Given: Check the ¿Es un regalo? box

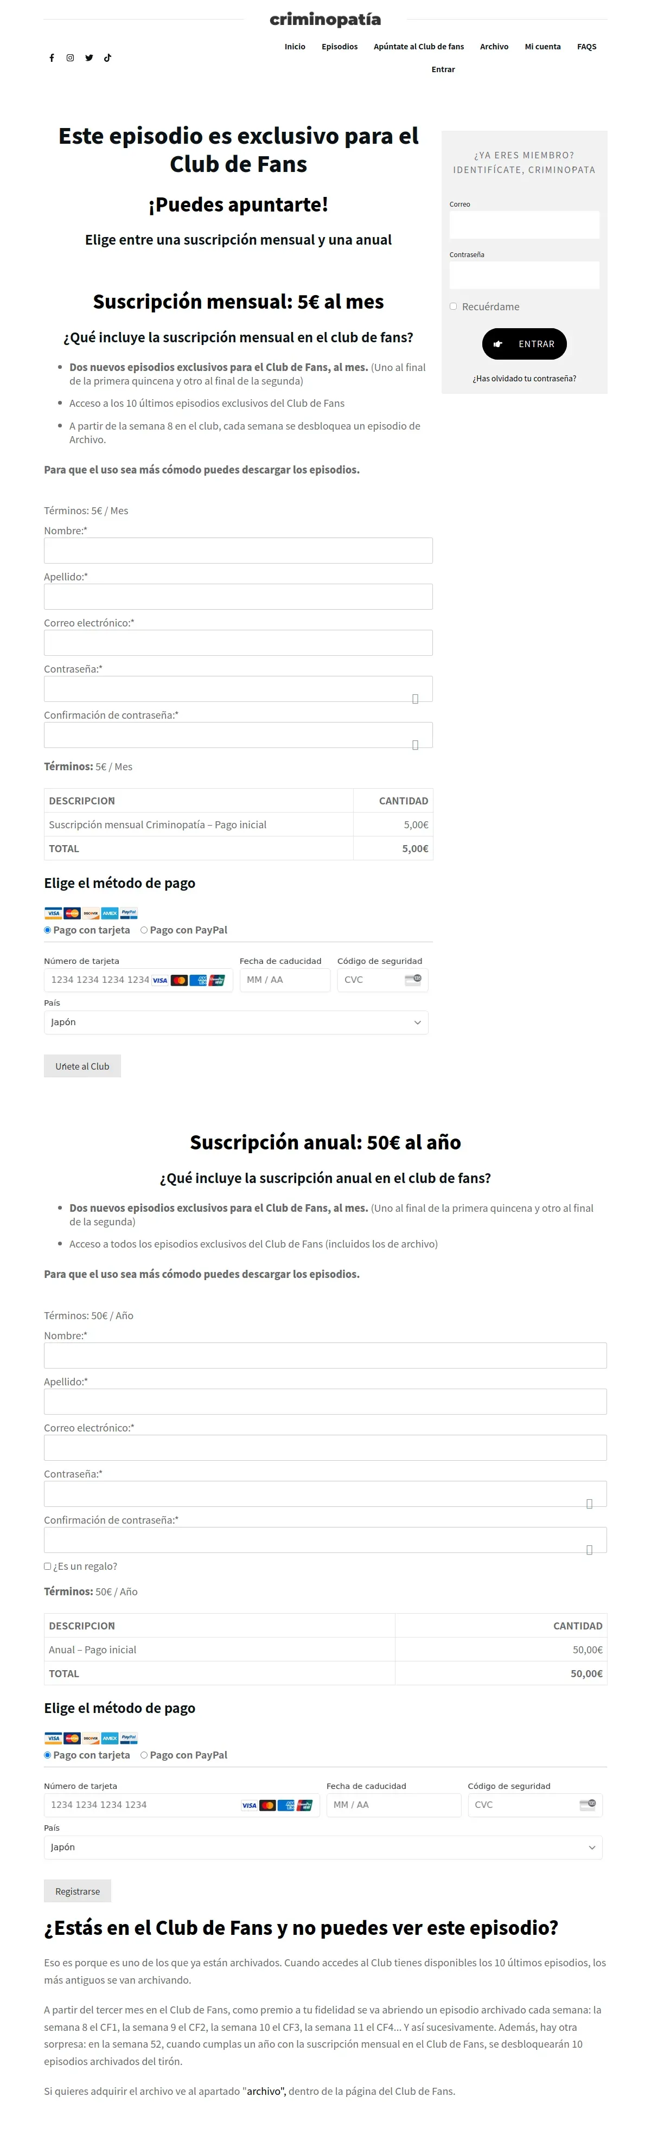Looking at the screenshot, I should coord(47,1565).
